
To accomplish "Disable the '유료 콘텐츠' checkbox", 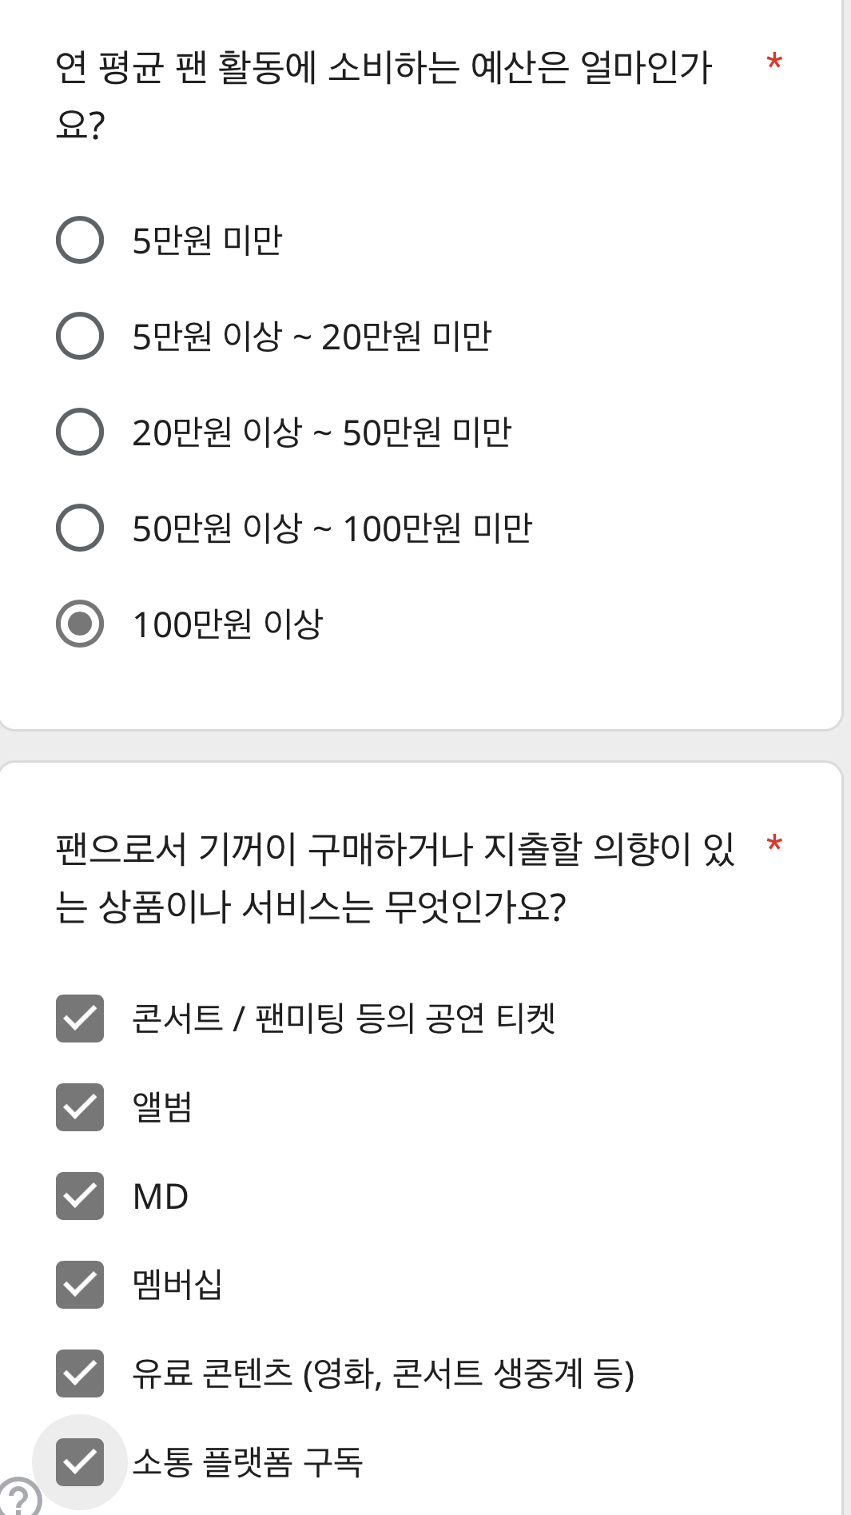I will [80, 1373].
